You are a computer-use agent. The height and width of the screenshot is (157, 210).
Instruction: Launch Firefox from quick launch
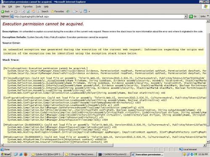26,154
